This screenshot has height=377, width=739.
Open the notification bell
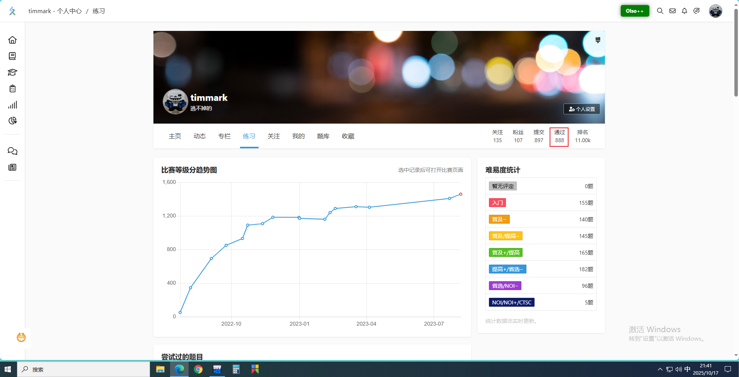[x=685, y=11]
